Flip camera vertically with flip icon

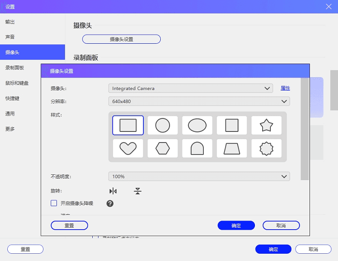[138, 191]
